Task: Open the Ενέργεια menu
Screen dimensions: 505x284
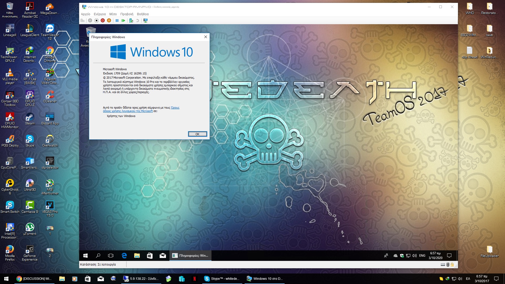Action: [x=100, y=14]
